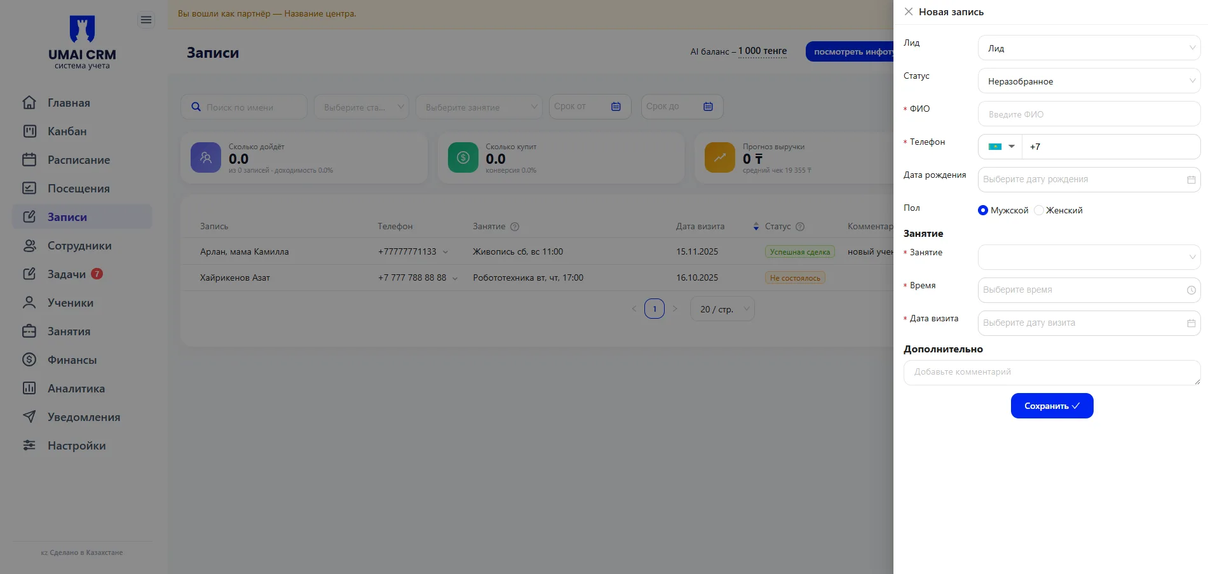Click the Дата рождения calendar icon
The height and width of the screenshot is (574, 1208).
[1191, 180]
